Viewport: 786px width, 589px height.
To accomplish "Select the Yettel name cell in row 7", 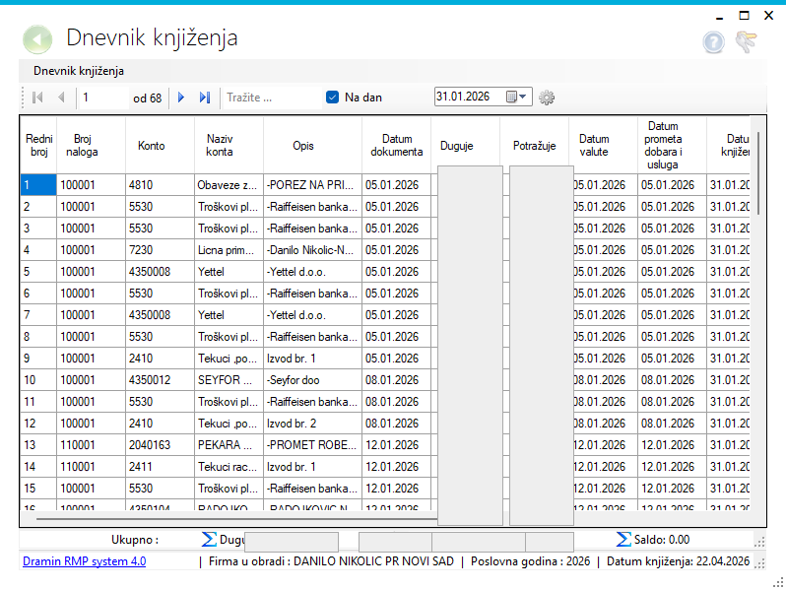I will [229, 315].
